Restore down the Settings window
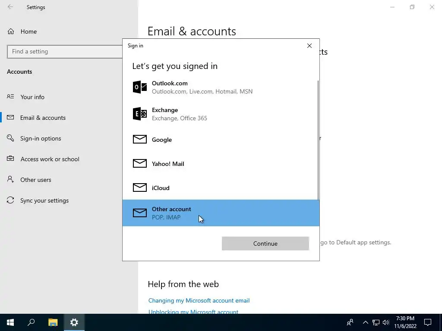The height and width of the screenshot is (331, 442). (412, 7)
